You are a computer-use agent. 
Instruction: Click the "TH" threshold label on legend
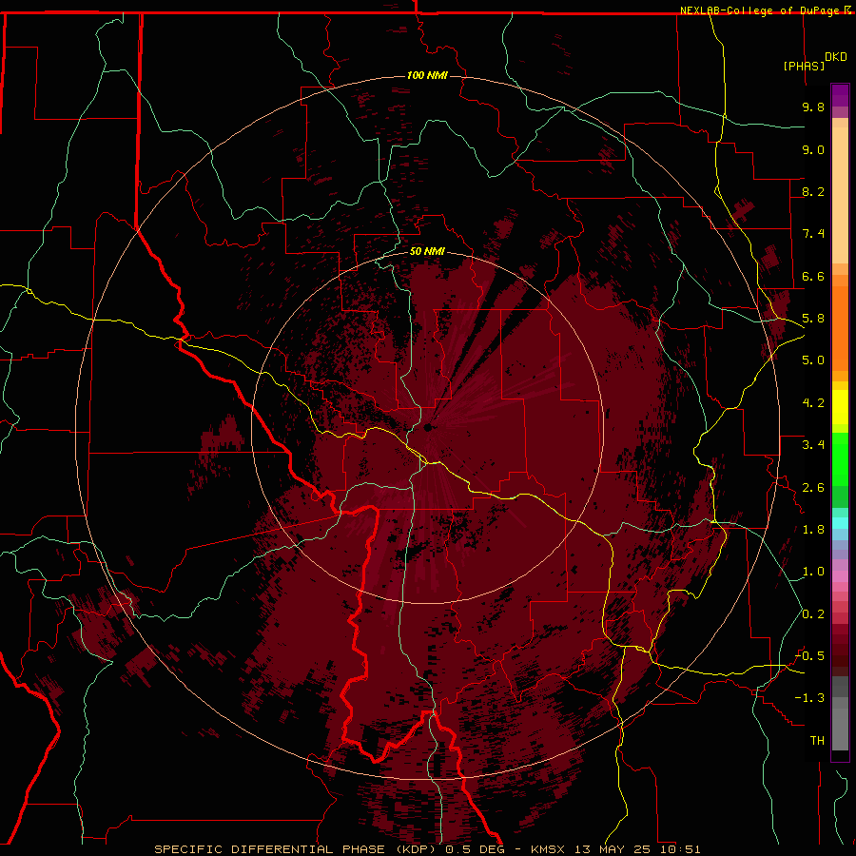(817, 741)
